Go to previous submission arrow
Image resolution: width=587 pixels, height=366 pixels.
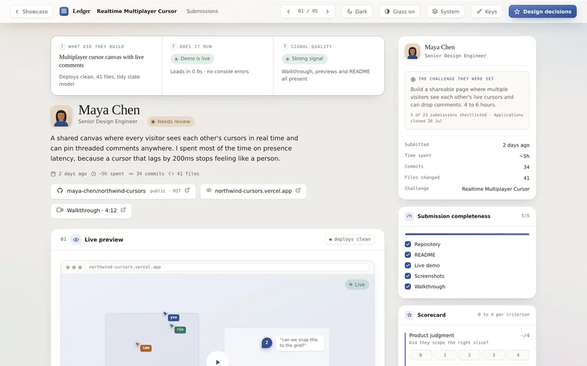(288, 12)
